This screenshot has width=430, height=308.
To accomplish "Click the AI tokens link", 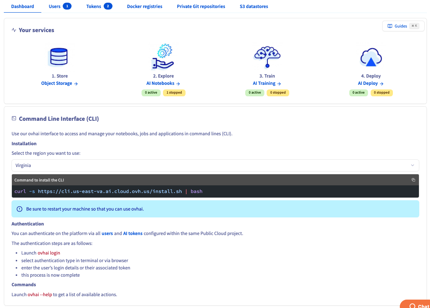I will click(x=133, y=233).
